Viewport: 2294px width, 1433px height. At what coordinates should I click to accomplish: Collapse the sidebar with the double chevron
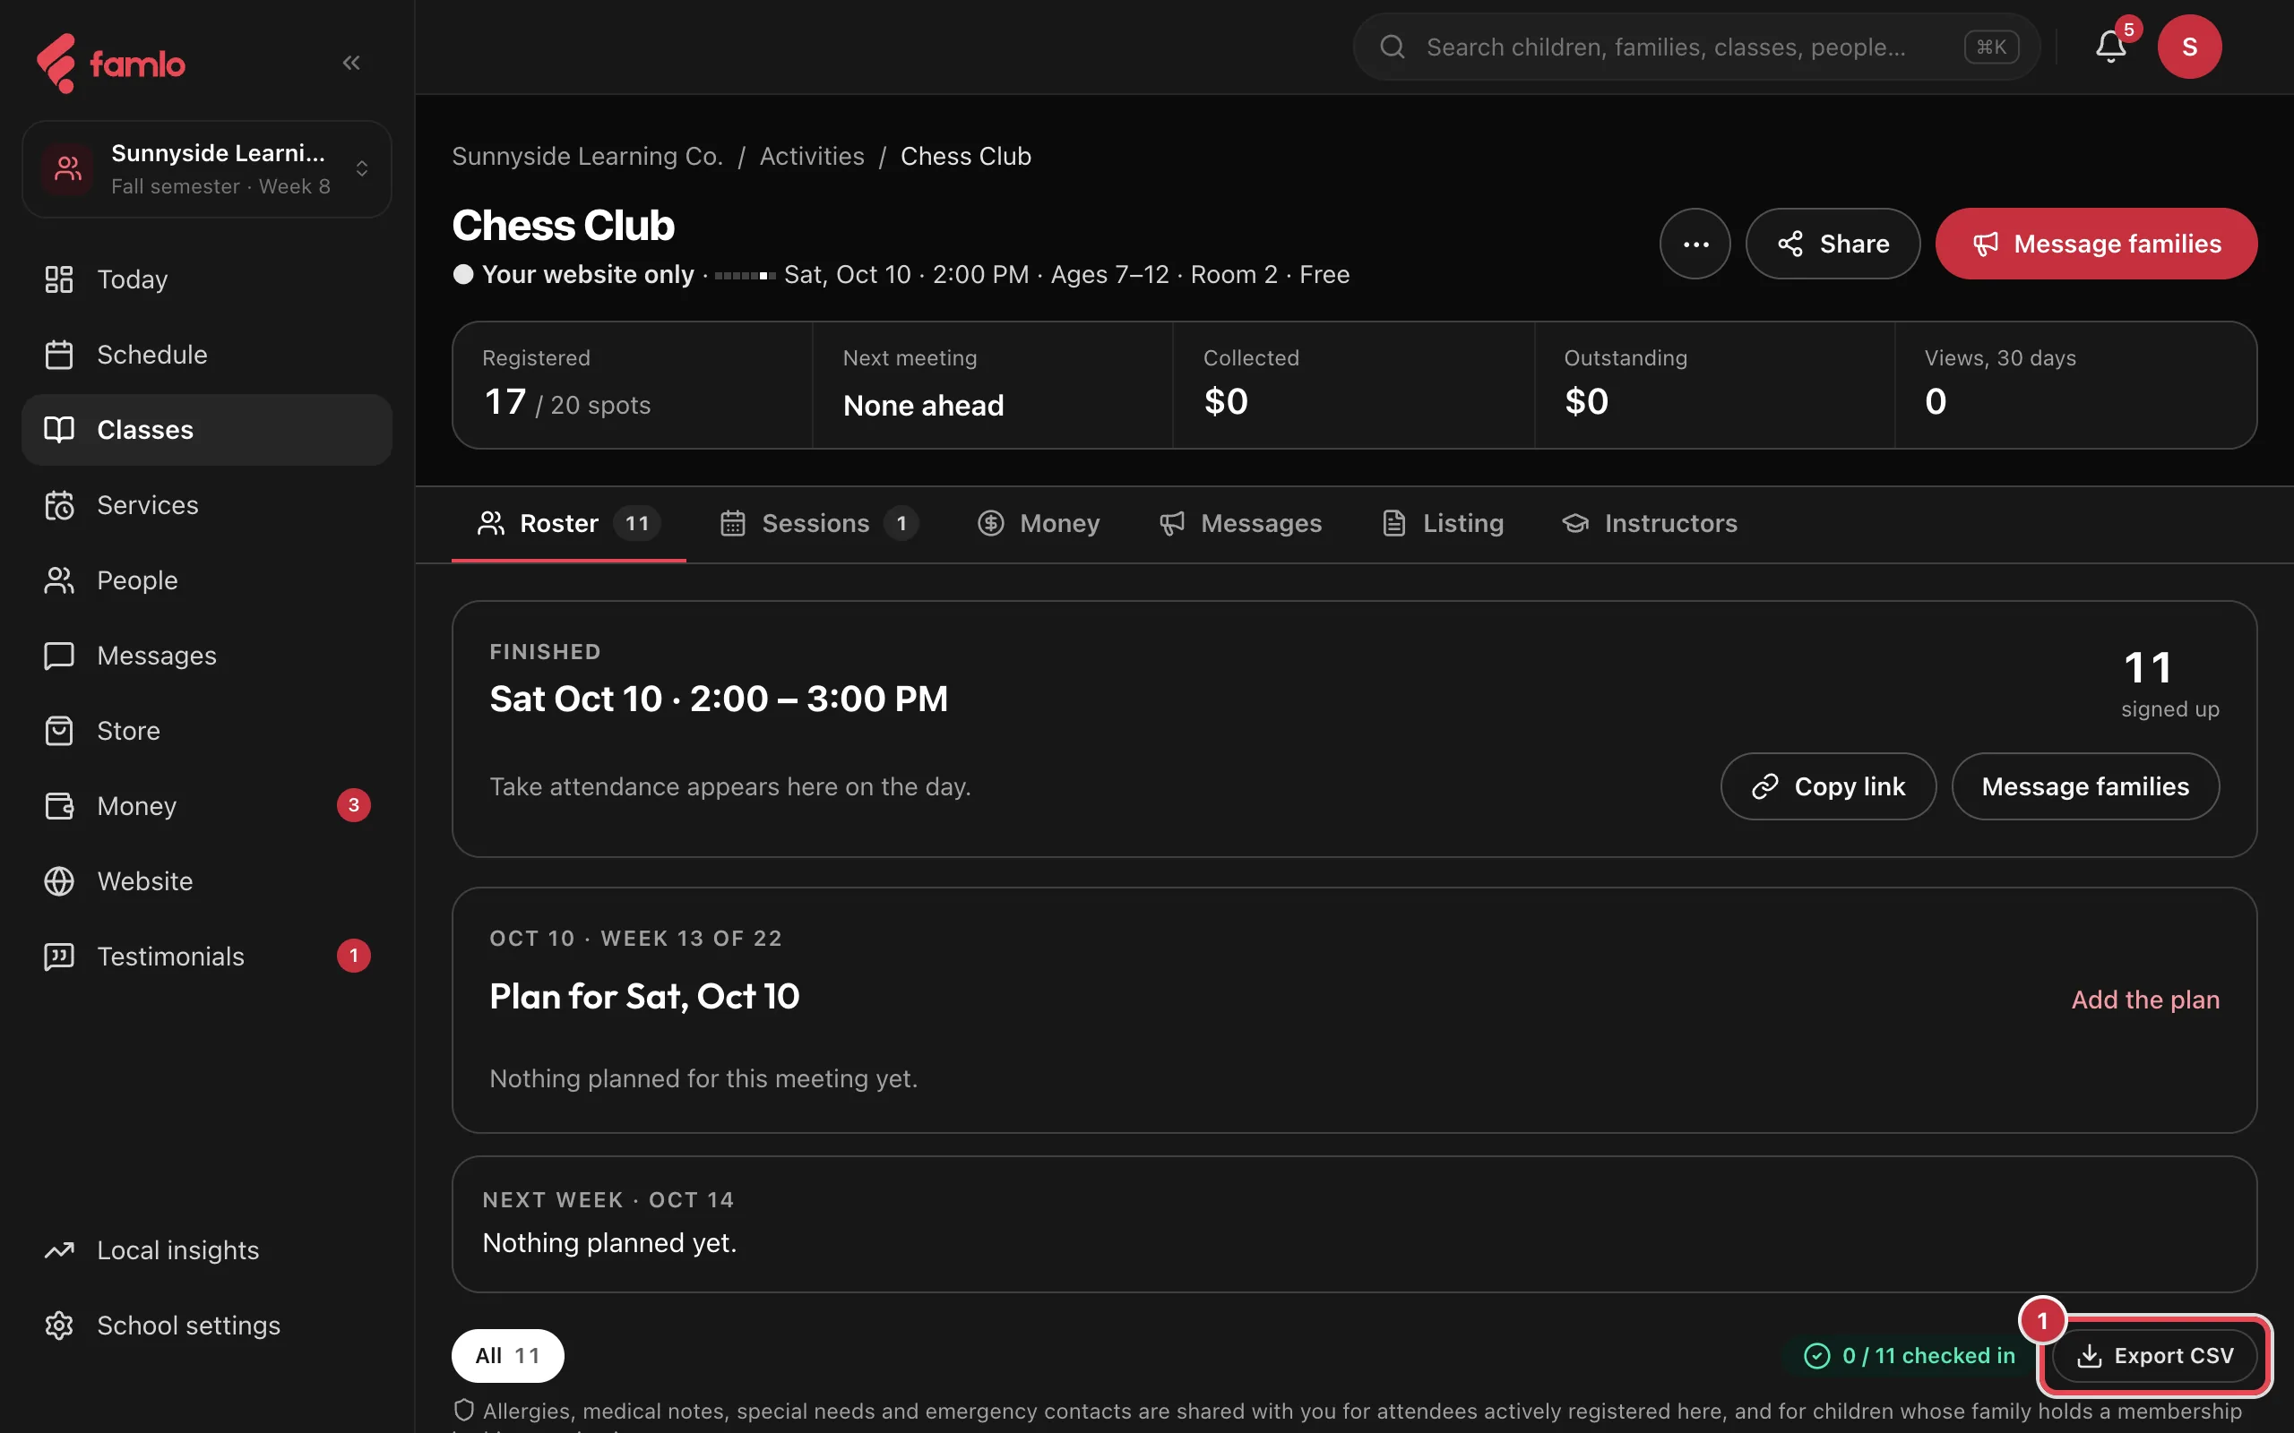click(350, 63)
